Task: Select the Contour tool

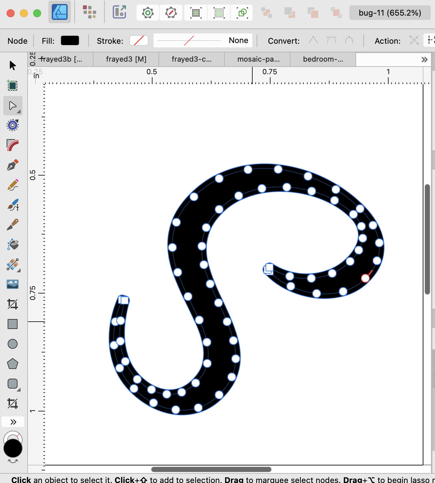Action: 13,125
